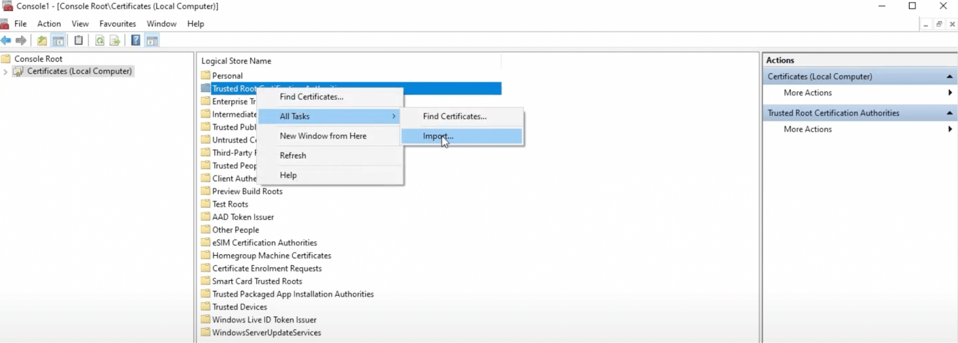
Task: Toggle Show/Hide Console Tree toolbar icon
Action: pos(58,41)
